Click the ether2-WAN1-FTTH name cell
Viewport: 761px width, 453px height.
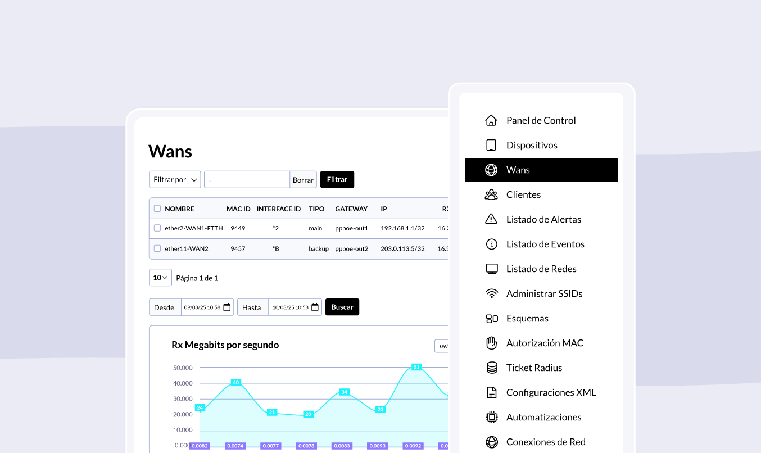click(x=194, y=228)
